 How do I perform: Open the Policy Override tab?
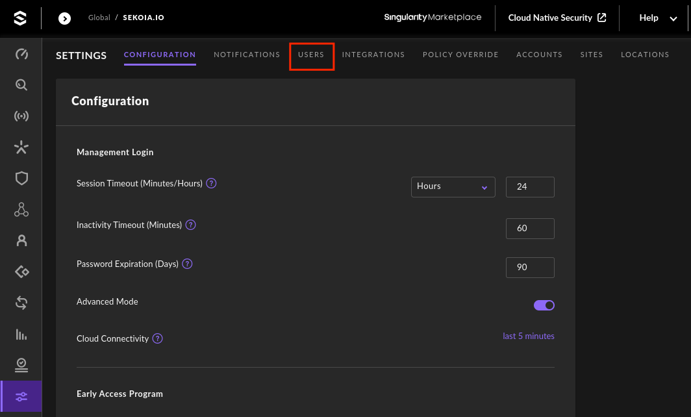460,55
